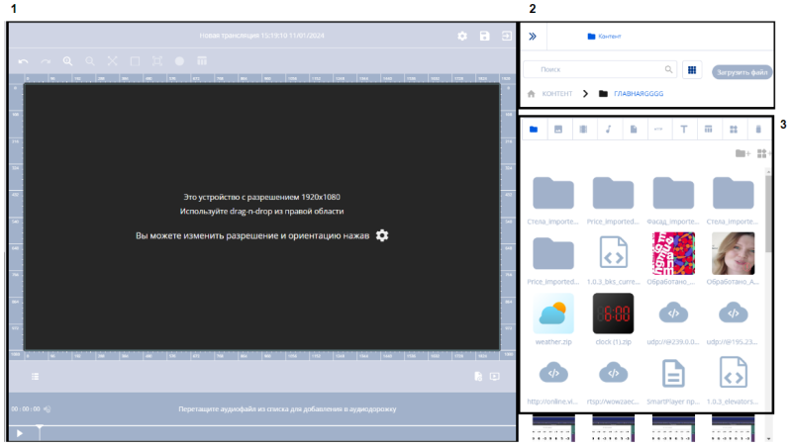Click the undo arrow in editor toolbar
792x448 pixels.
[24, 61]
